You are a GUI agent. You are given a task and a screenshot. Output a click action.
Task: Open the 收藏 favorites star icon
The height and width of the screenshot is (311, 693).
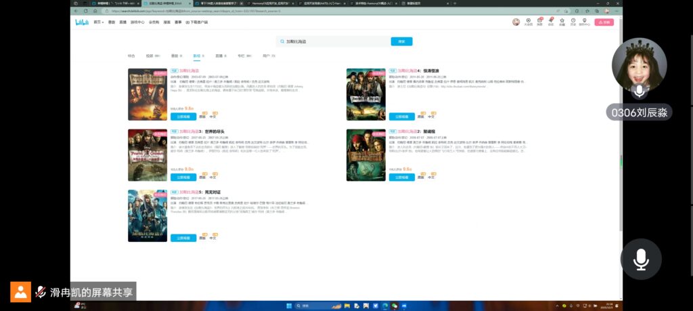562,22
